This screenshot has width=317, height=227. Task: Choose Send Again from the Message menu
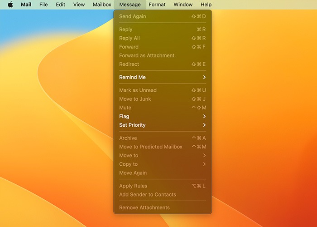163,16
